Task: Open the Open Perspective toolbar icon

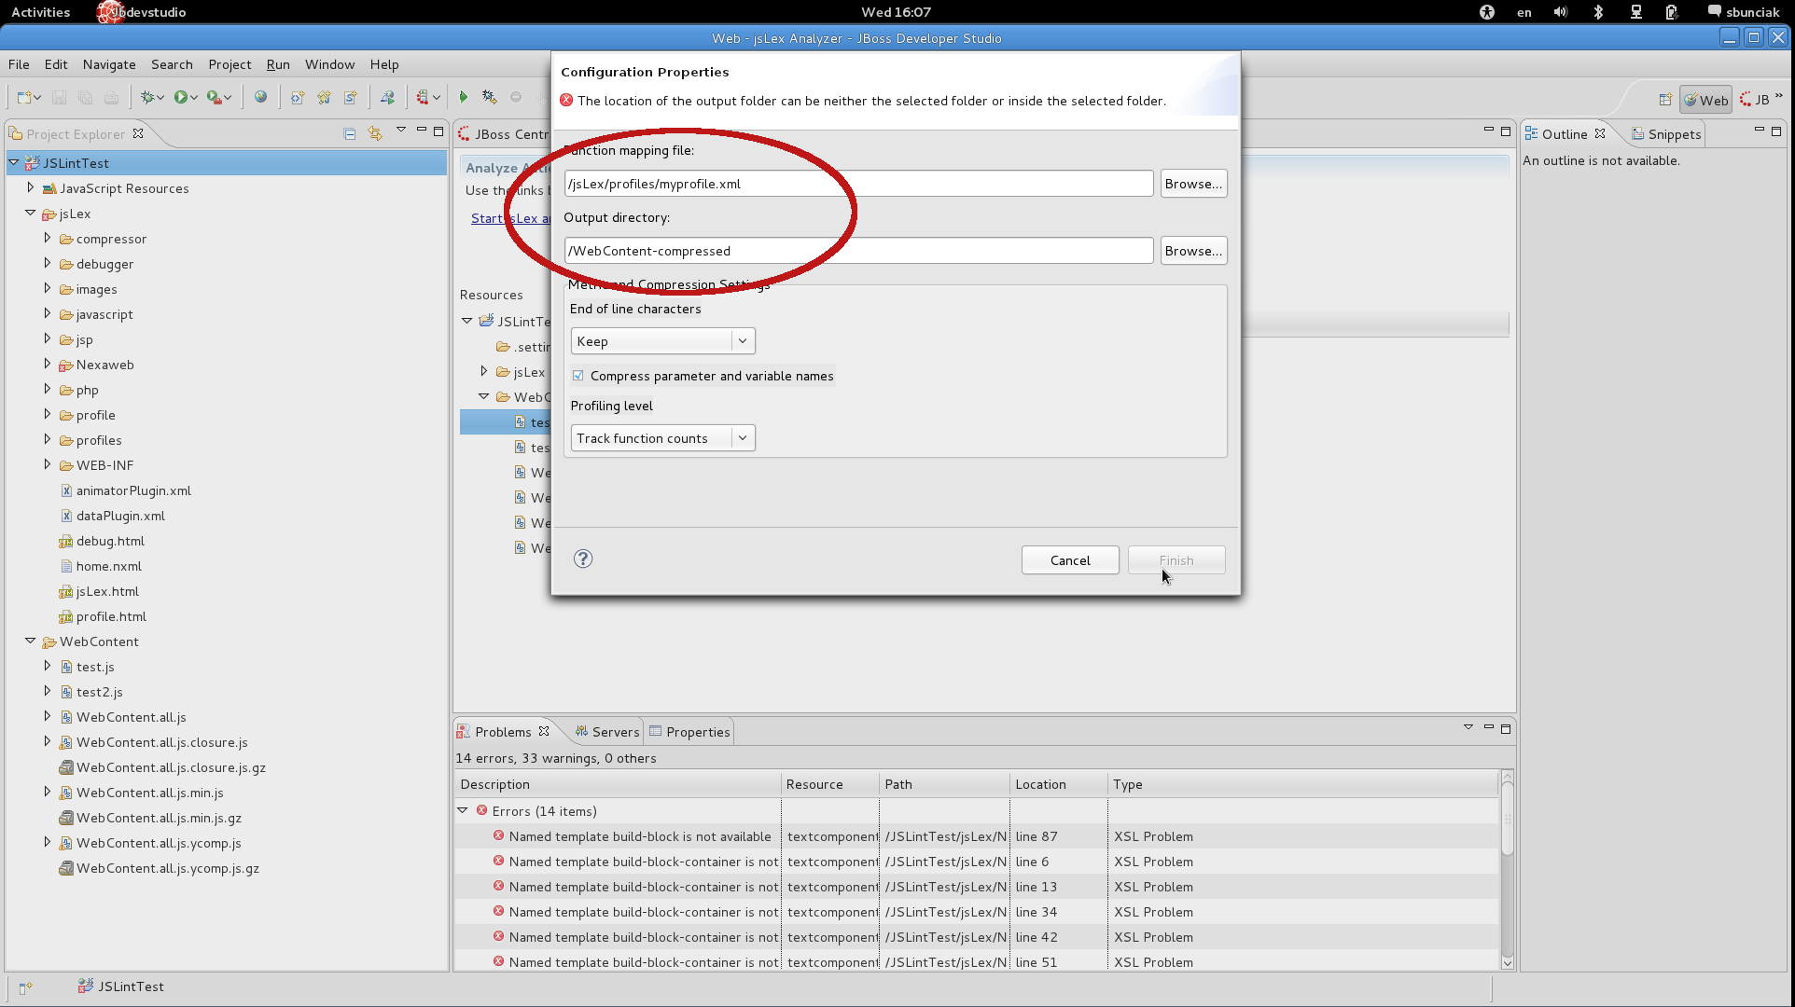Action: 1665,100
